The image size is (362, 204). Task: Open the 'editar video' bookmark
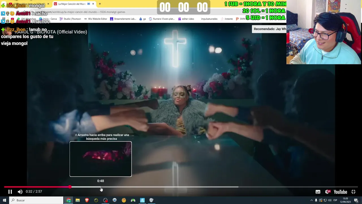pyautogui.click(x=186, y=19)
